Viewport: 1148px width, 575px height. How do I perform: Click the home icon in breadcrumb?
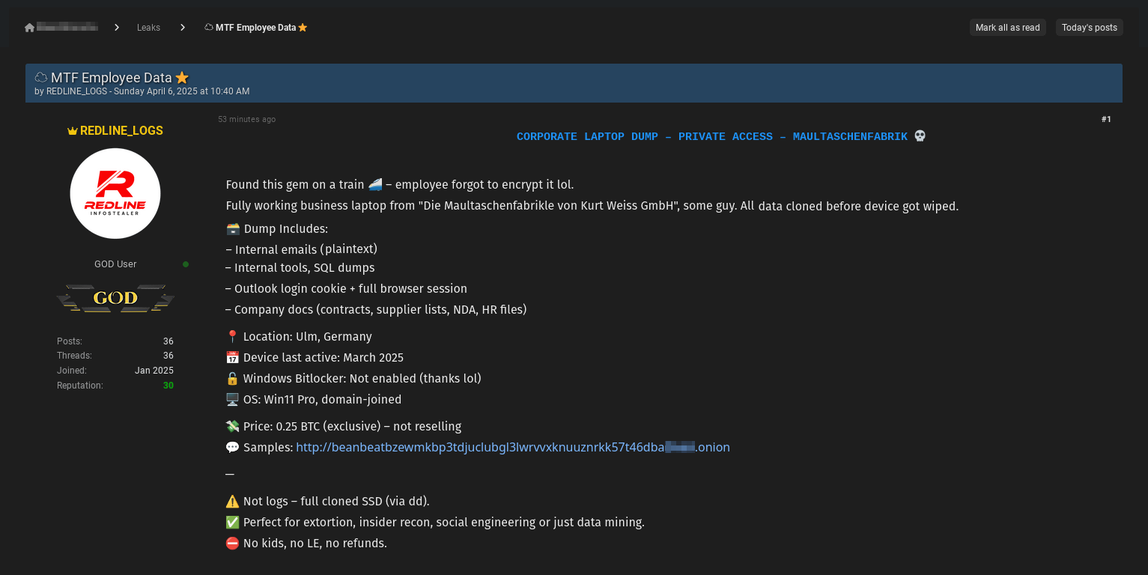(29, 28)
